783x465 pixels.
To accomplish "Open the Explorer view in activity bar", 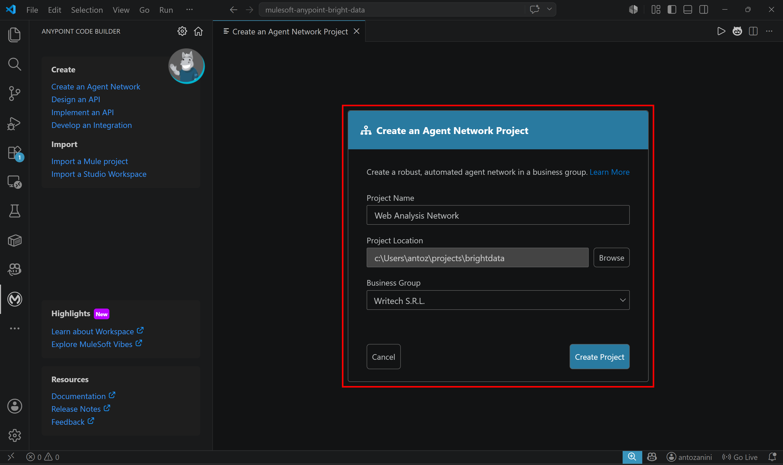I will (15, 34).
